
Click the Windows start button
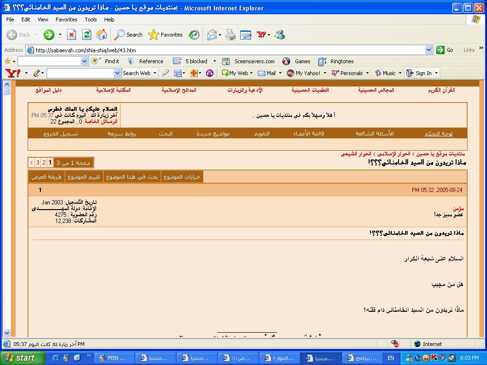tap(23, 358)
